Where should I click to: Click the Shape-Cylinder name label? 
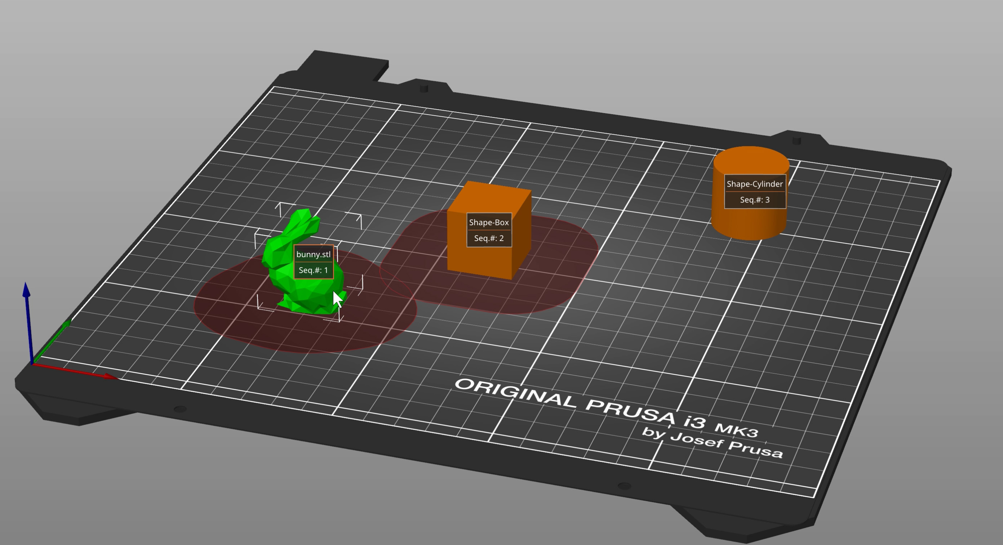(x=755, y=184)
